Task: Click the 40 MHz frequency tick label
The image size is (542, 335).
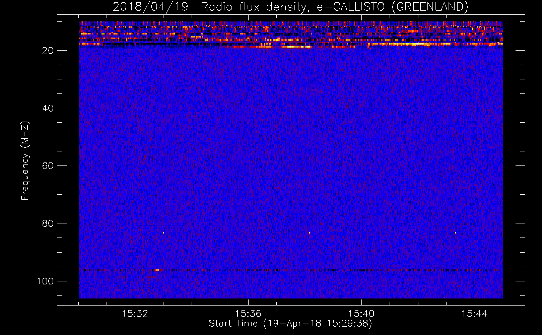Action: [x=48, y=108]
